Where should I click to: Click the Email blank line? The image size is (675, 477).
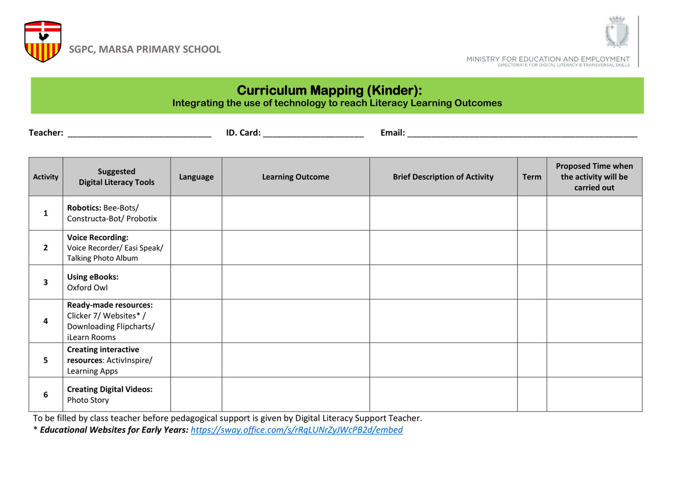(x=522, y=133)
